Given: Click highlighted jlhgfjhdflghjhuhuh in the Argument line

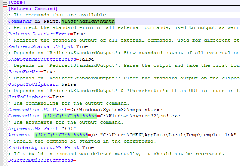Looking at the screenshot, I should [x=62, y=135].
